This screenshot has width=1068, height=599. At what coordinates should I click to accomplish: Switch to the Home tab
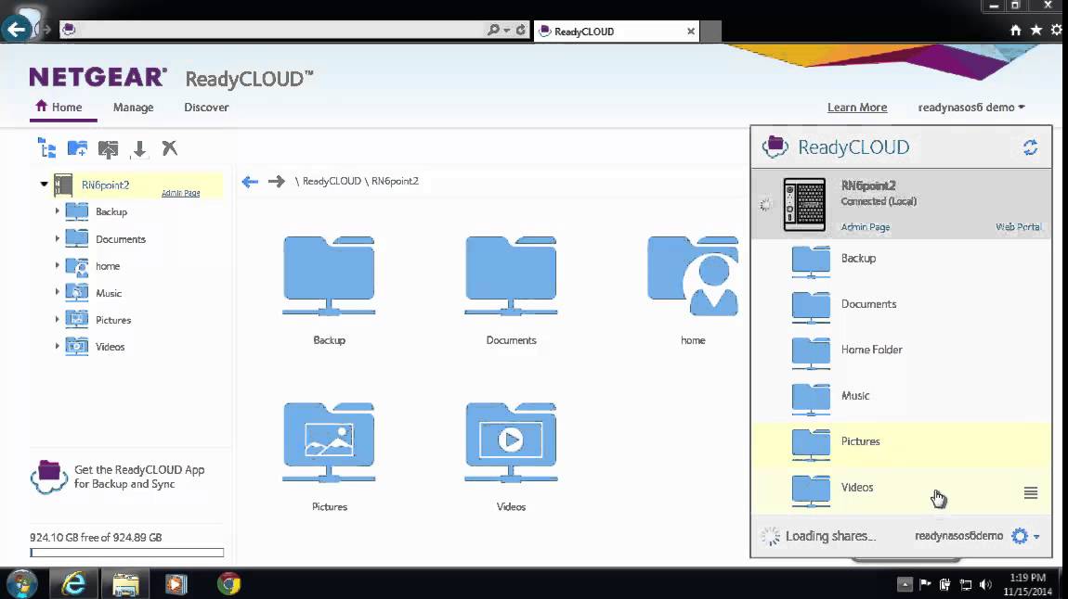coord(59,108)
